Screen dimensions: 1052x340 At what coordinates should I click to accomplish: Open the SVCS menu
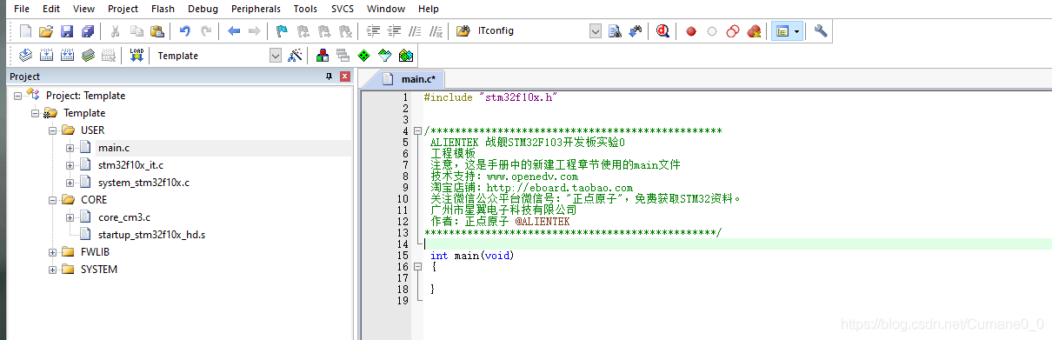click(x=343, y=9)
